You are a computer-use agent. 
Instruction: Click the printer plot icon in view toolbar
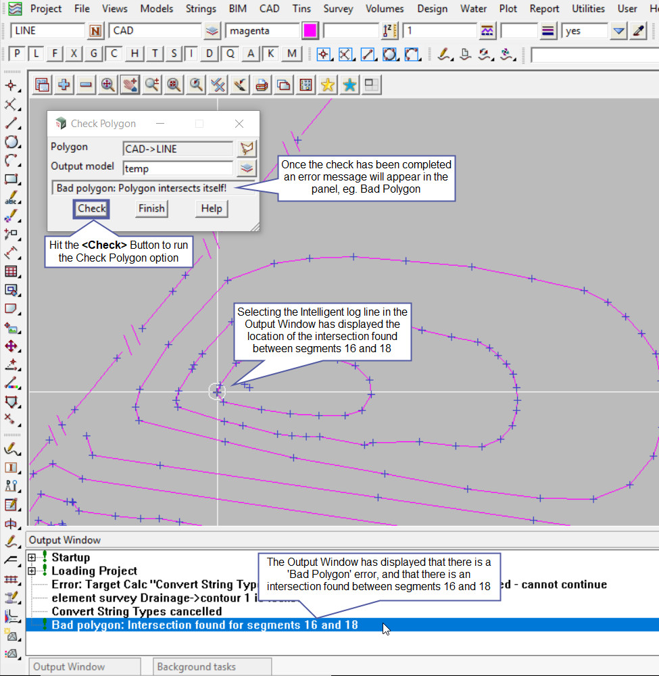262,84
